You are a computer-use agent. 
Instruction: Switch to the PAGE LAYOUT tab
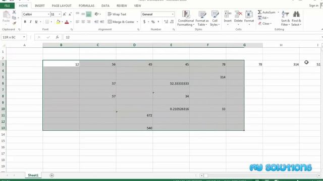point(62,6)
